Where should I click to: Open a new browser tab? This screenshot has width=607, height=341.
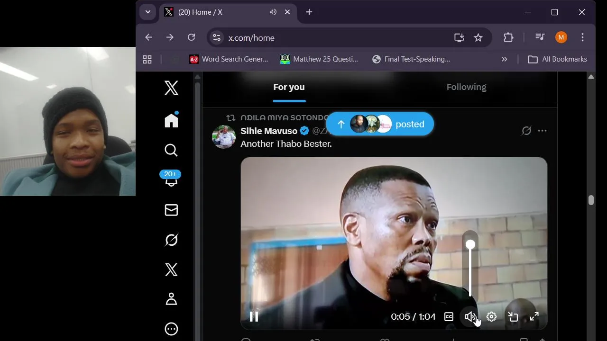pos(309,12)
